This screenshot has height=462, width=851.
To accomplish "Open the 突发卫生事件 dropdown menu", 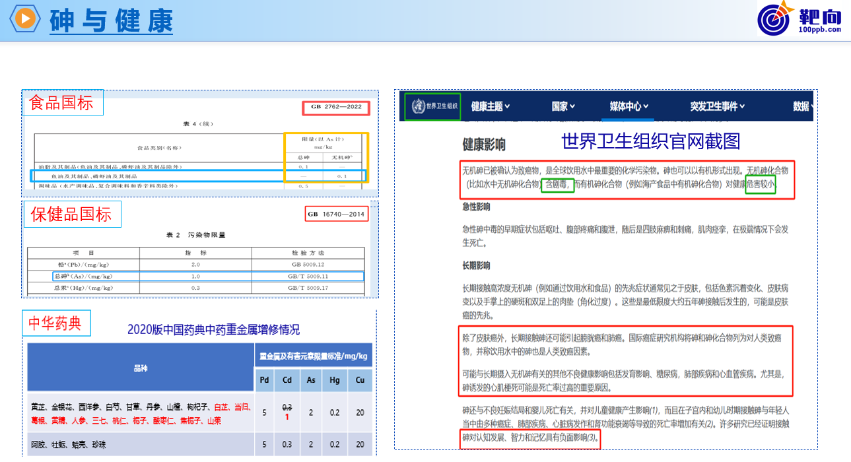I will pos(718,106).
